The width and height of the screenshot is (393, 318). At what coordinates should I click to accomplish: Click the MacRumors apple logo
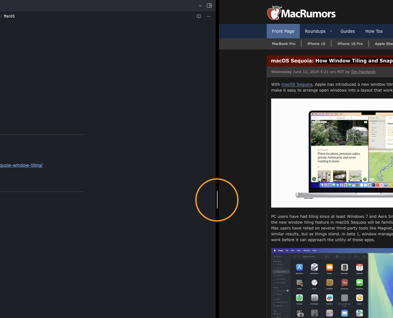pos(275,13)
